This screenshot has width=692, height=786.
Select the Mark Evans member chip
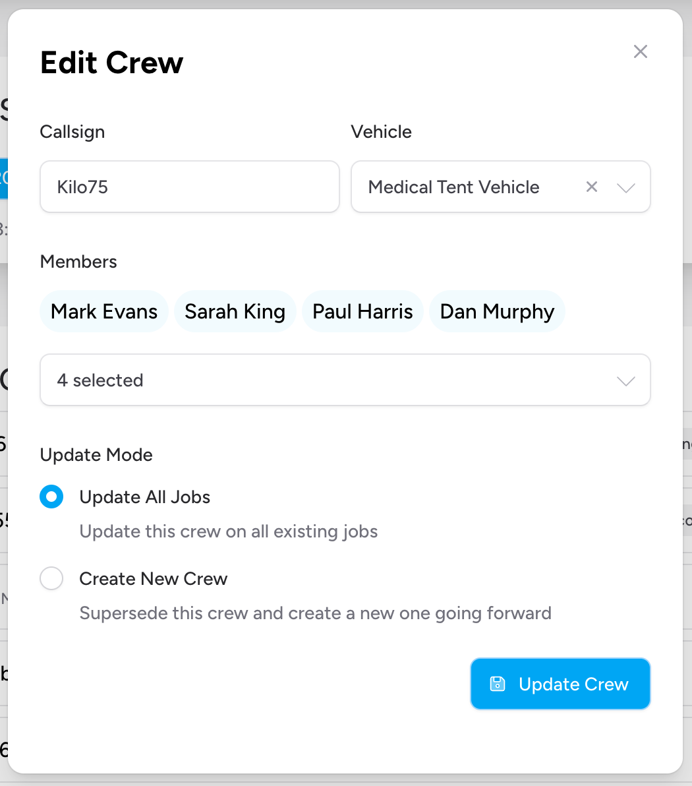tap(103, 311)
